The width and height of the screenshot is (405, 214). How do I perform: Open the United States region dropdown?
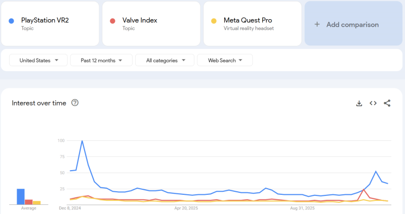click(x=38, y=61)
